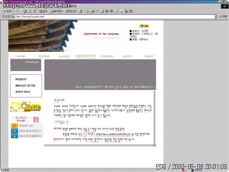Click the WINAMP 2.00 download icon
The height and width of the screenshot is (172, 229).
click(15, 126)
